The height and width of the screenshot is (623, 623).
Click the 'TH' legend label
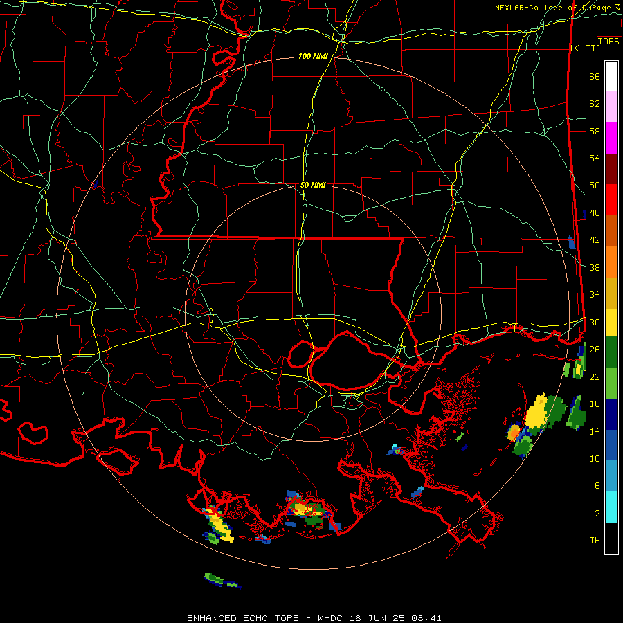pyautogui.click(x=595, y=541)
